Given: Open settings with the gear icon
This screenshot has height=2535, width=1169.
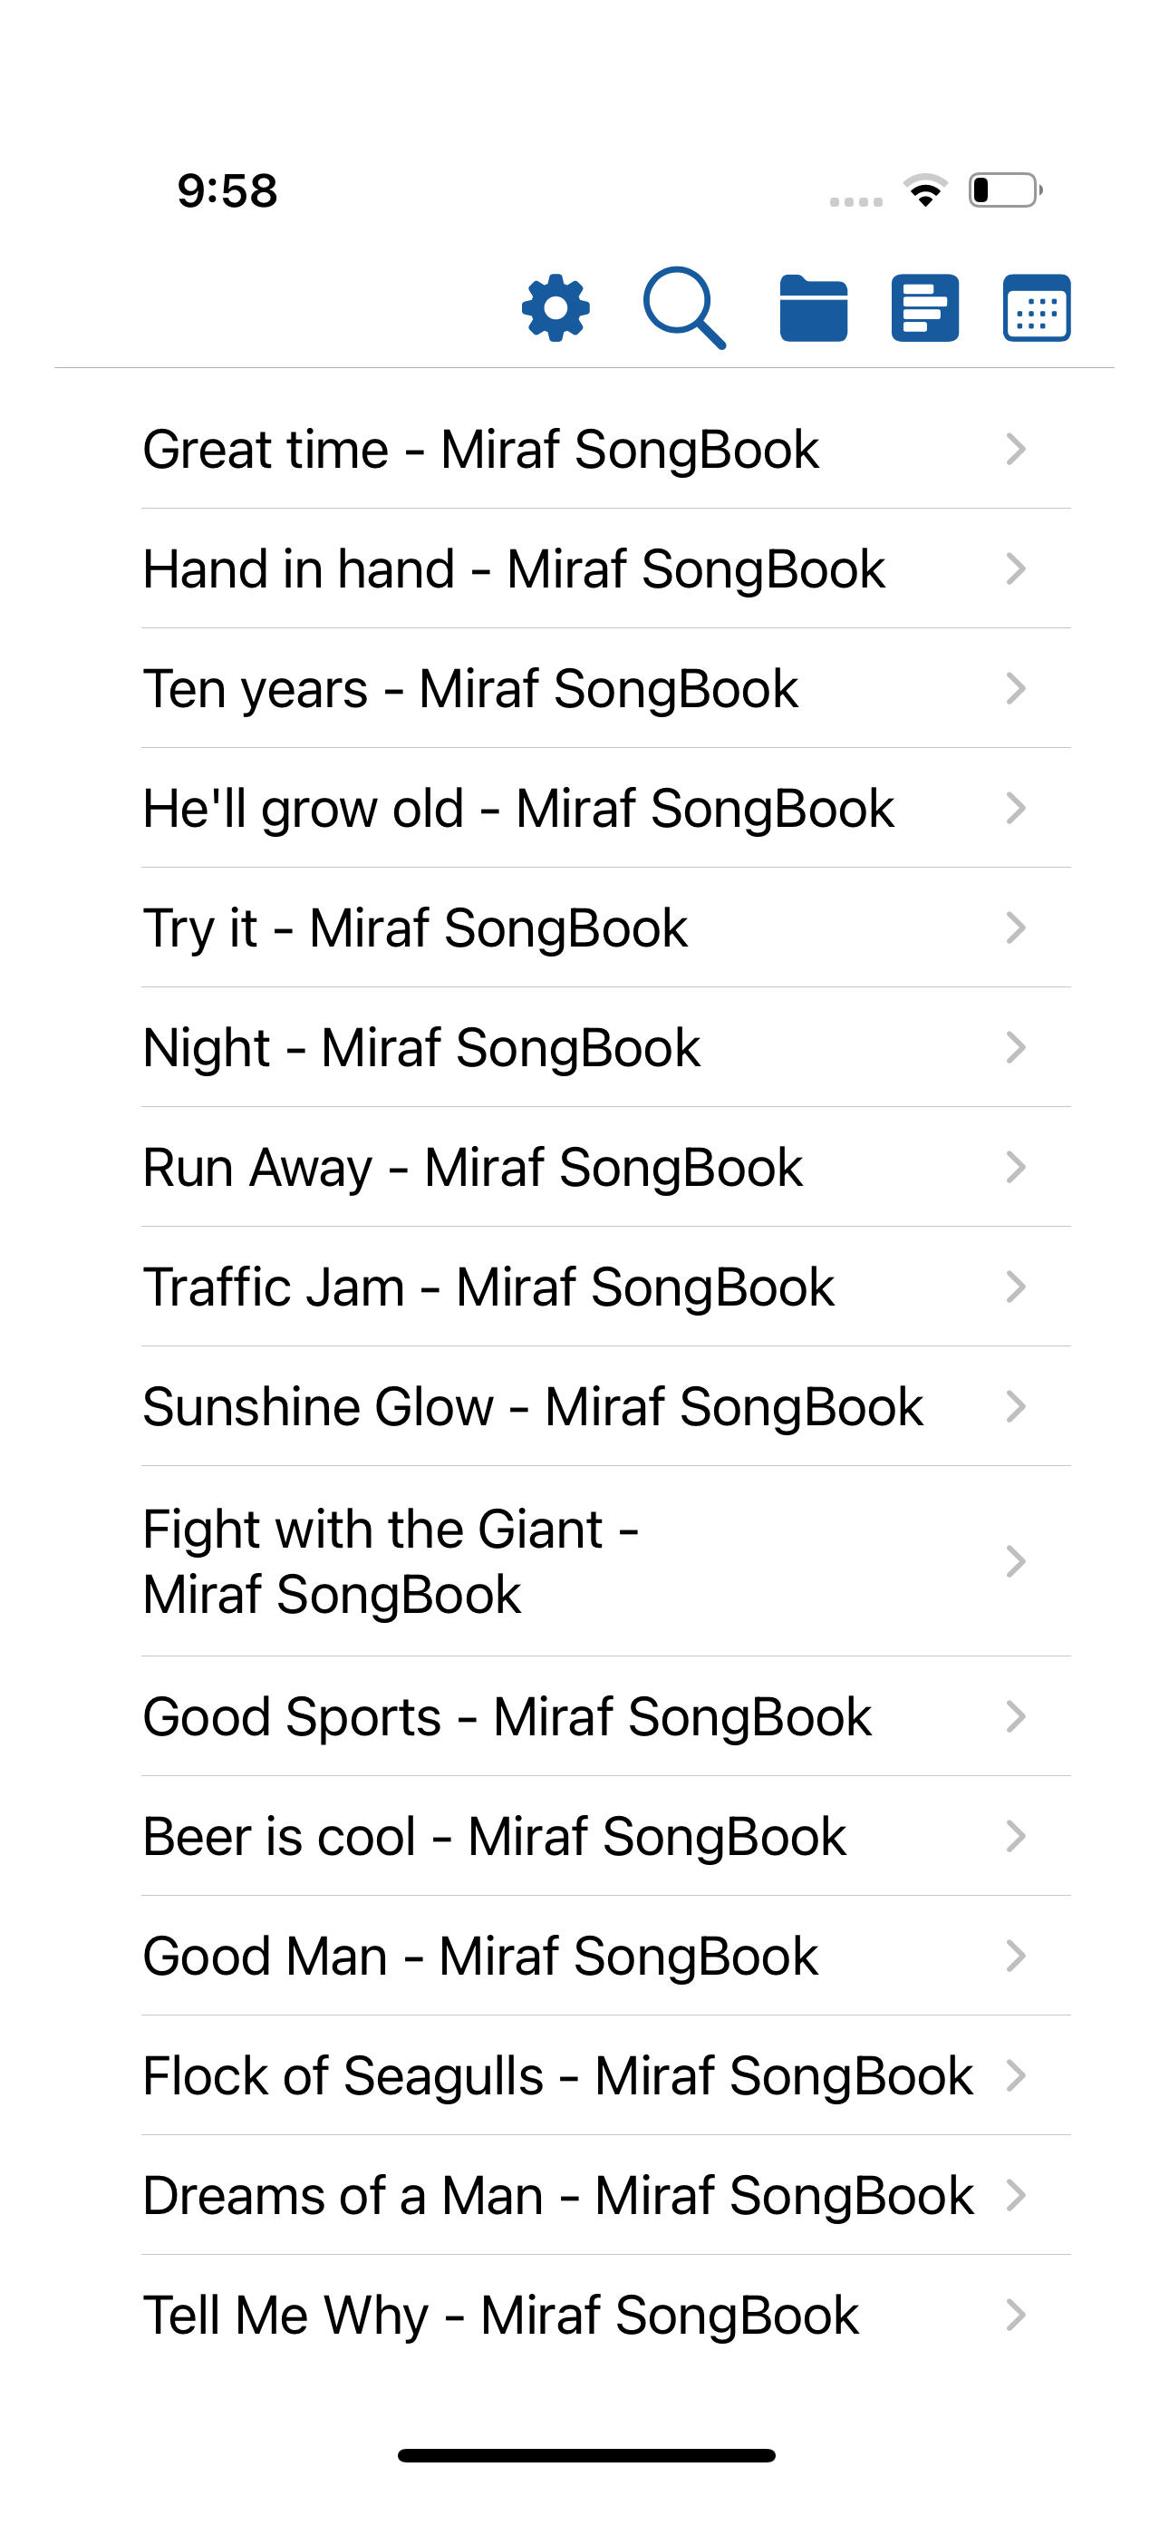Looking at the screenshot, I should pyautogui.click(x=556, y=308).
